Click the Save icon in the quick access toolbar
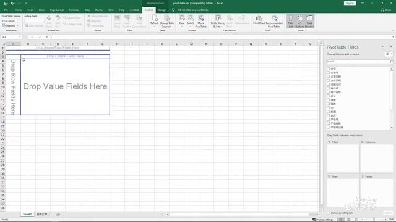This screenshot has width=396, height=222. tap(6, 3)
